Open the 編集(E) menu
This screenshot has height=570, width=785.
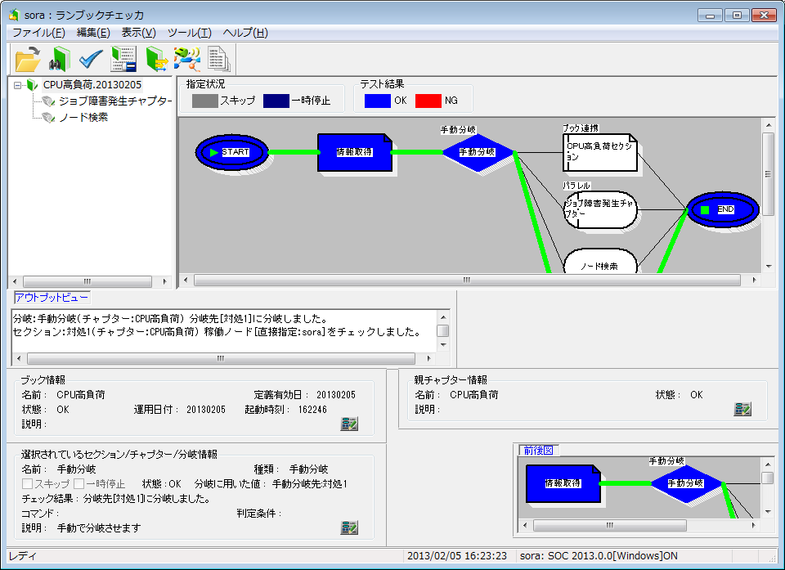93,33
